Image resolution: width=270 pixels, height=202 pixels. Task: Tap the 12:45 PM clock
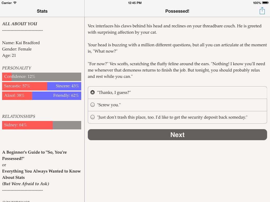pos(135,3)
